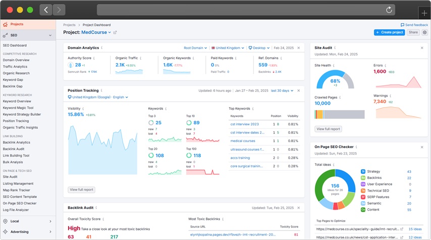Open project site via external link icon
431x240 pixels.
(x=115, y=32)
